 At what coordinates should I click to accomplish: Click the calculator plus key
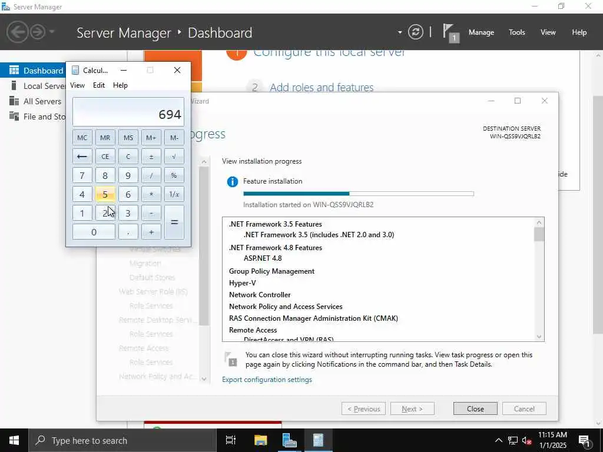[x=151, y=232]
